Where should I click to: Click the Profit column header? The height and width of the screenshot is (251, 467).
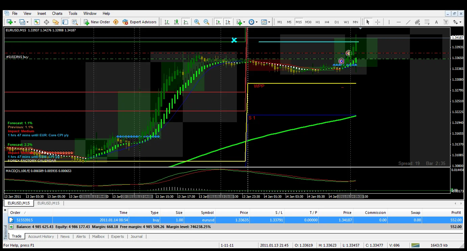tap(456, 213)
